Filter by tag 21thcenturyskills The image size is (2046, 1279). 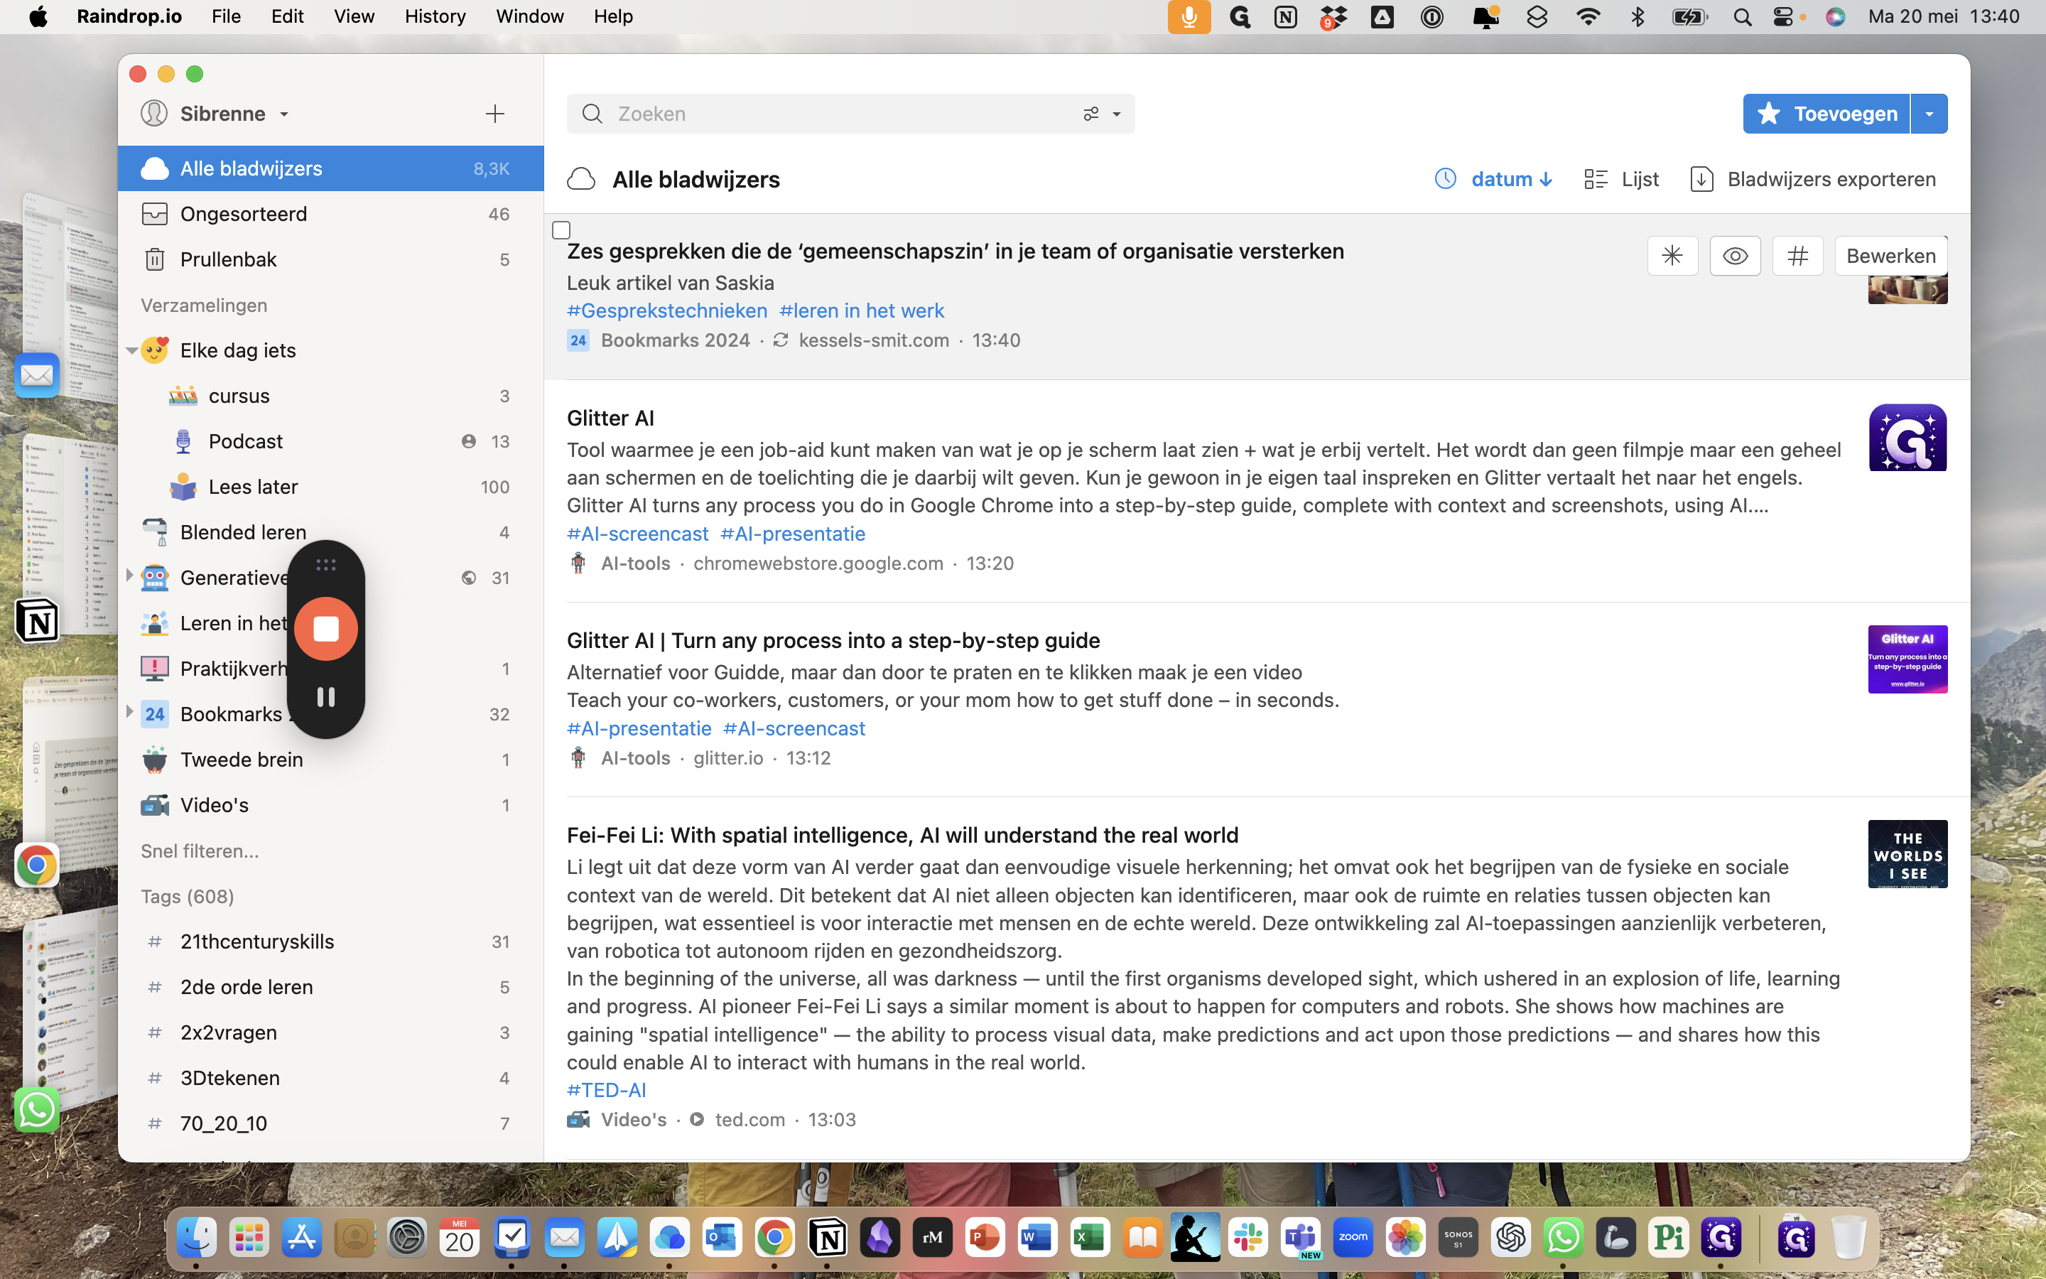330,941
